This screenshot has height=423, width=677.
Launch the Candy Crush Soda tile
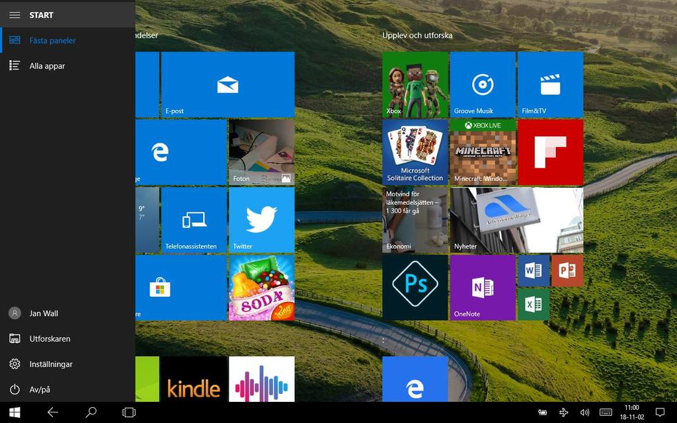262,288
